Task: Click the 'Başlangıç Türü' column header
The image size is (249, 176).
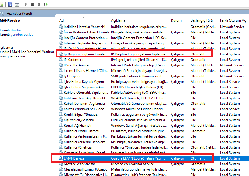Action: (202, 20)
